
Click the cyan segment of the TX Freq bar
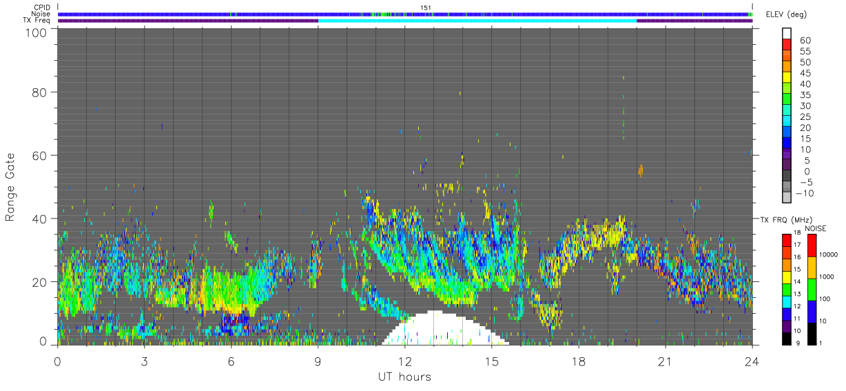pyautogui.click(x=477, y=21)
